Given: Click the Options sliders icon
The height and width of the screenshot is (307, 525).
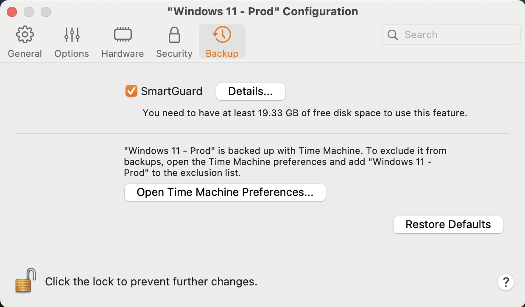Looking at the screenshot, I should coord(72,35).
